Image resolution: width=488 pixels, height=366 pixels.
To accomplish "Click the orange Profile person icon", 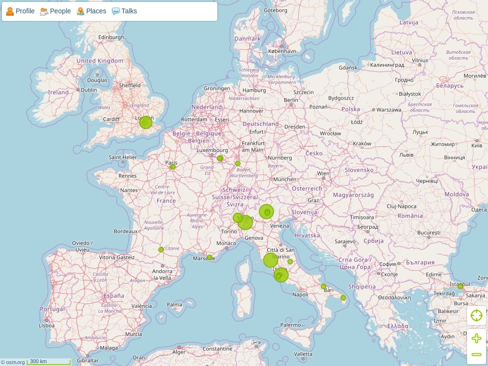I will [x=10, y=11].
